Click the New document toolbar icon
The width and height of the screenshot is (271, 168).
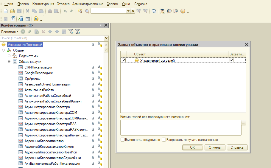5,11
